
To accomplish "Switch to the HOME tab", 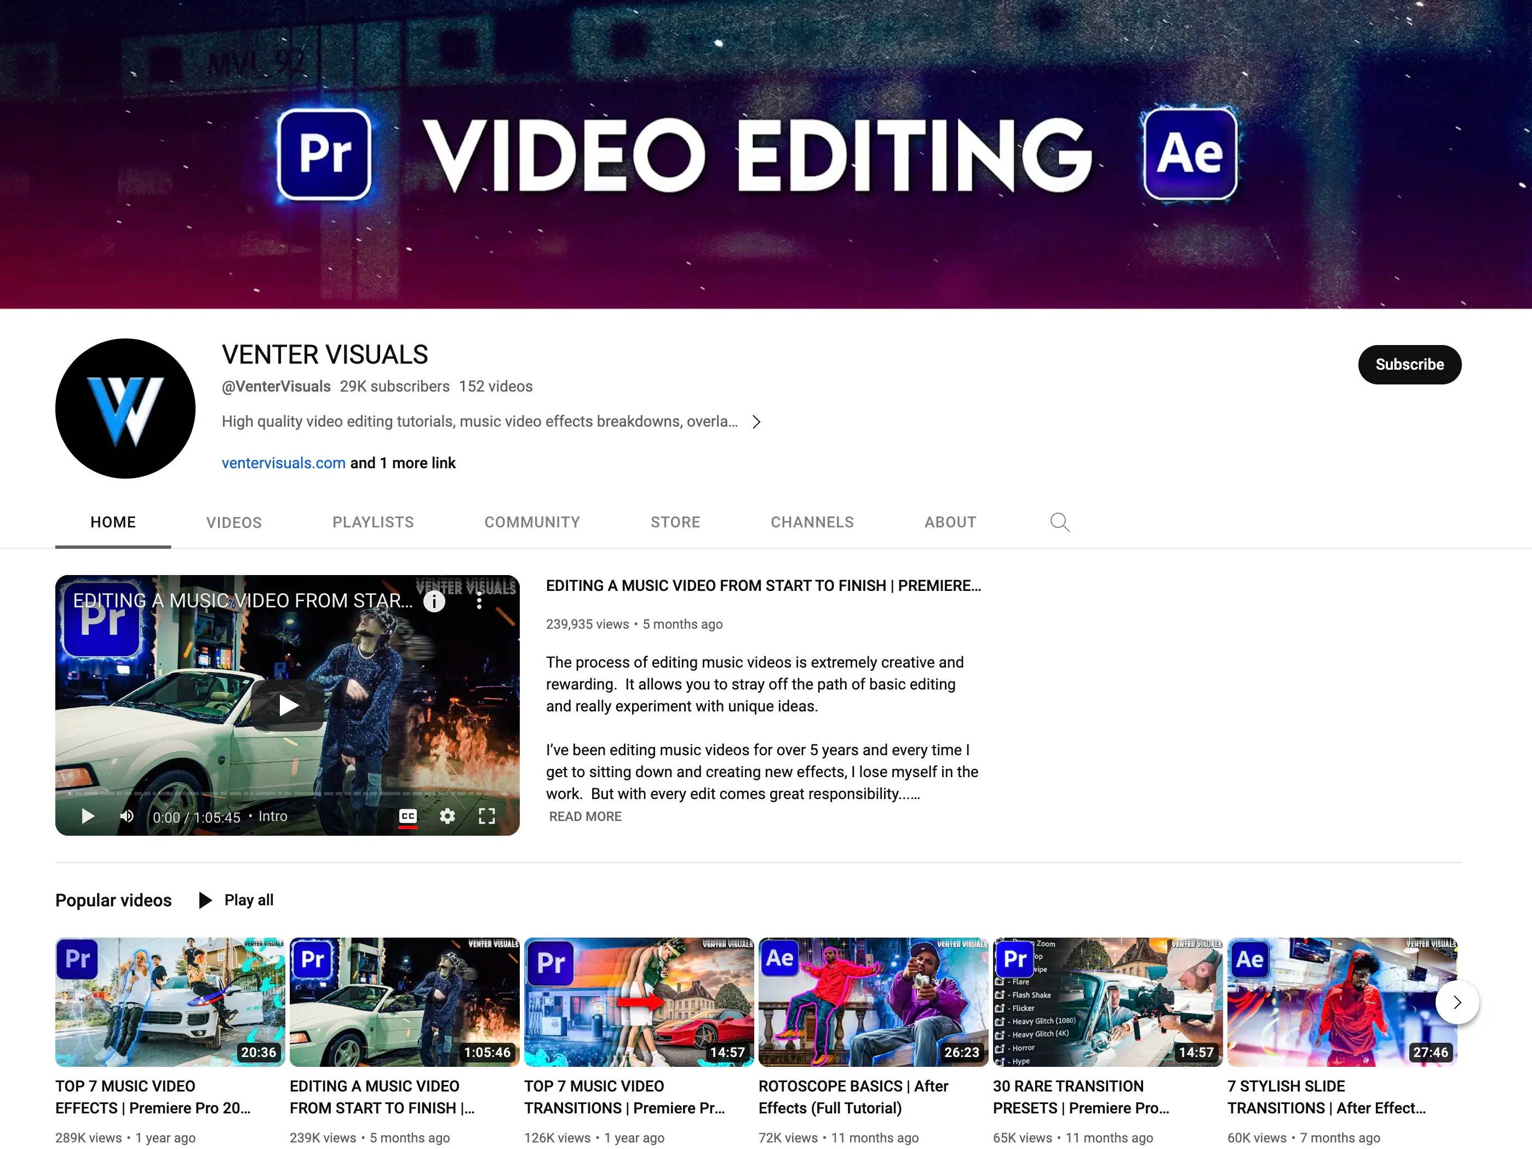I will pos(113,522).
